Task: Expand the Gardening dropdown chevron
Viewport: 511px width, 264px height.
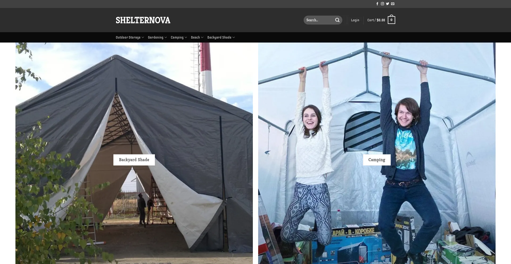Action: [x=166, y=37]
